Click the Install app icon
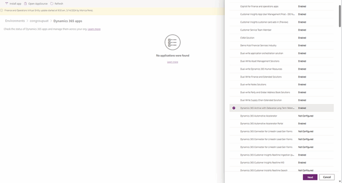Image resolution: width=342 pixels, height=183 pixels. [x=7, y=3]
